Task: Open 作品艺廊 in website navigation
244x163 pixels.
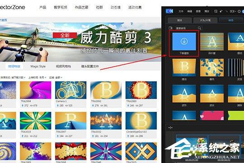Action: [81, 7]
